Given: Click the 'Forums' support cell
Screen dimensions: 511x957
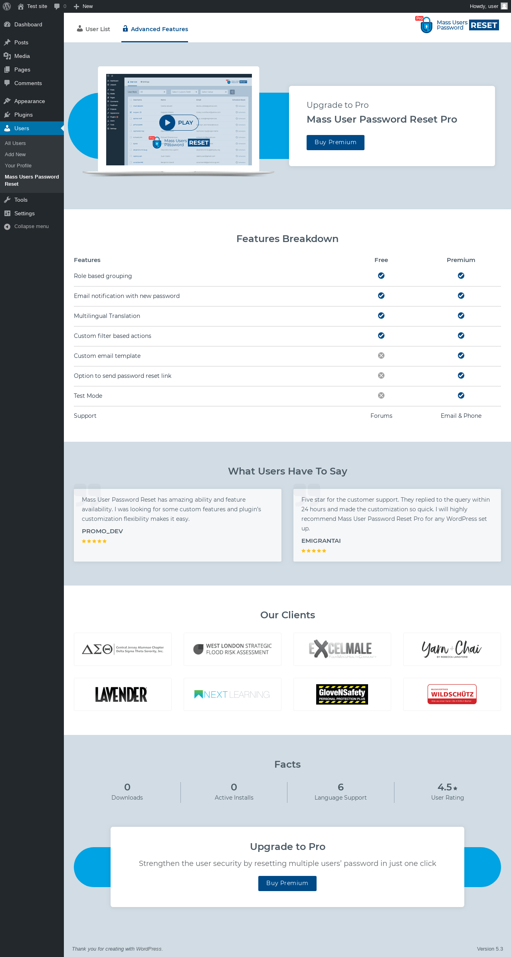Looking at the screenshot, I should (381, 416).
